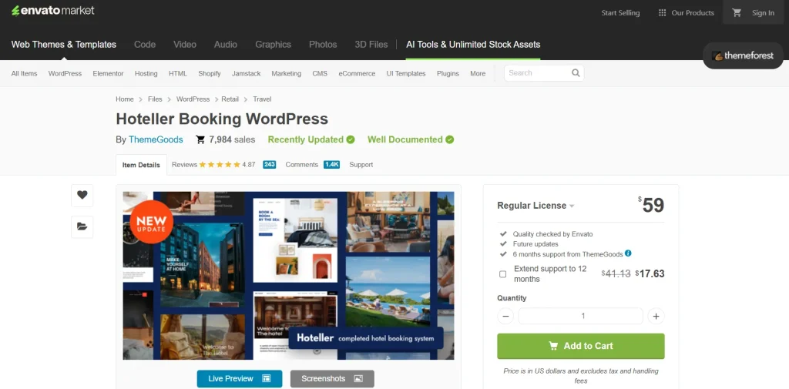Image resolution: width=789 pixels, height=389 pixels.
Task: Open the Photos section
Action: (323, 44)
